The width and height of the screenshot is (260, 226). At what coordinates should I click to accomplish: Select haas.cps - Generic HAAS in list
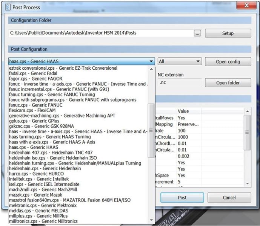pyautogui.click(x=78, y=147)
